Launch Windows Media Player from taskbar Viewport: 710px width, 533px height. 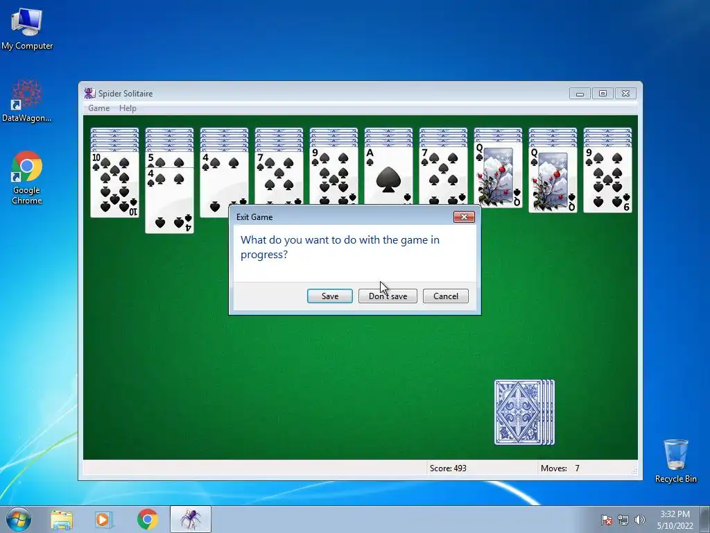pos(104,519)
